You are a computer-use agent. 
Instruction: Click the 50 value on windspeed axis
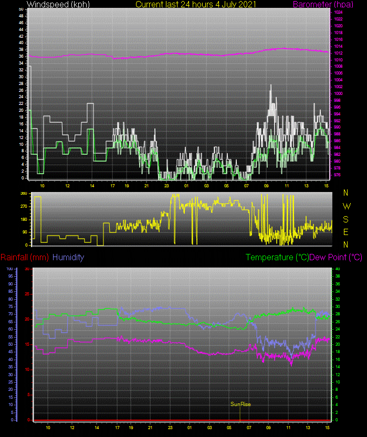pos(20,9)
